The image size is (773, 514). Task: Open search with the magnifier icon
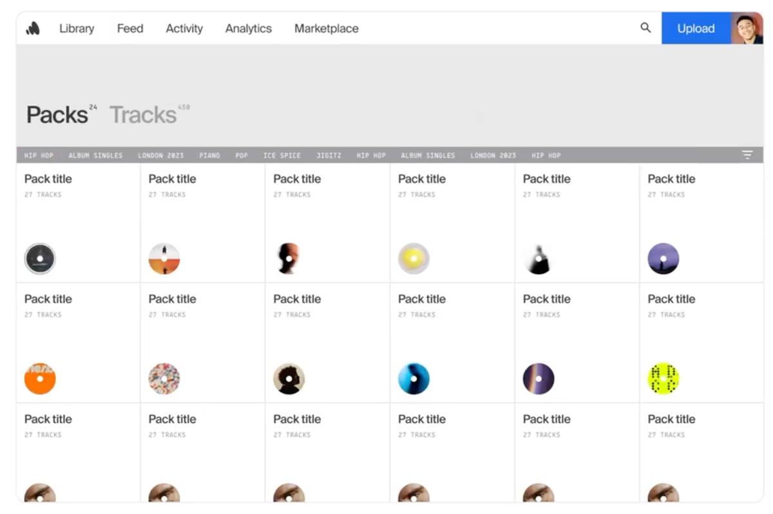point(645,28)
